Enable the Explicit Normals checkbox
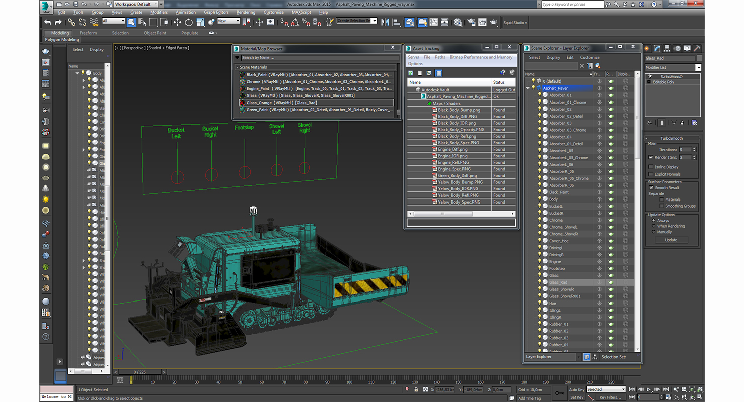This screenshot has width=744, height=402. (x=651, y=174)
